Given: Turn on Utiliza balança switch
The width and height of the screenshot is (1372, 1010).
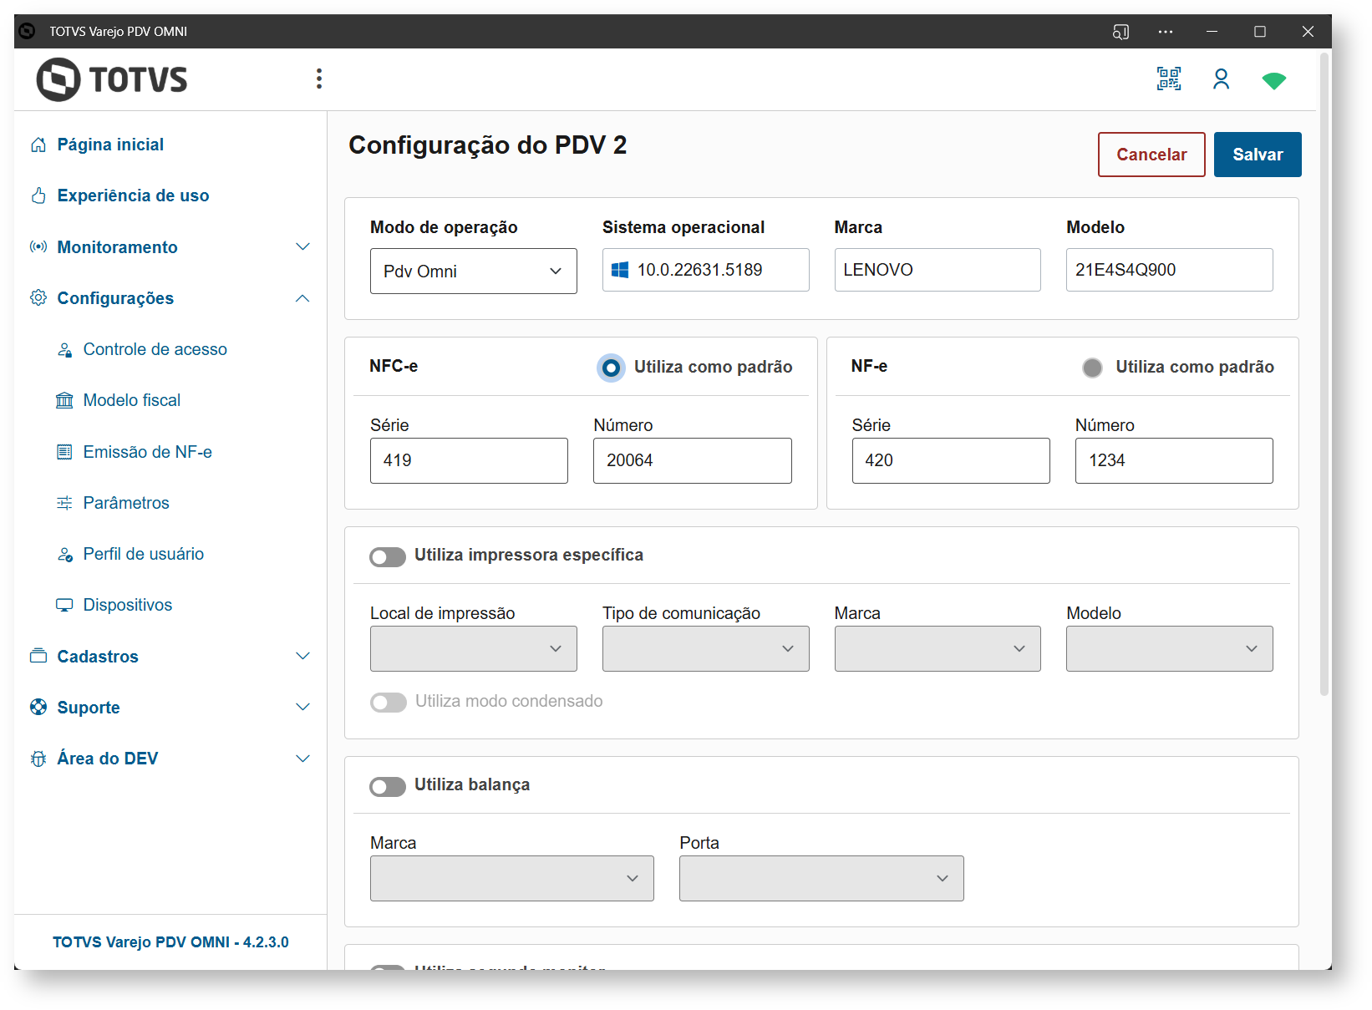Looking at the screenshot, I should click(388, 786).
